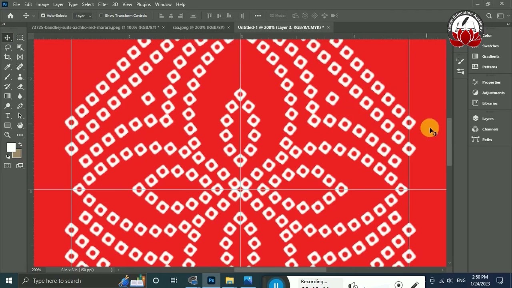Select the Frame tool
Image resolution: width=512 pixels, height=288 pixels.
[20, 57]
